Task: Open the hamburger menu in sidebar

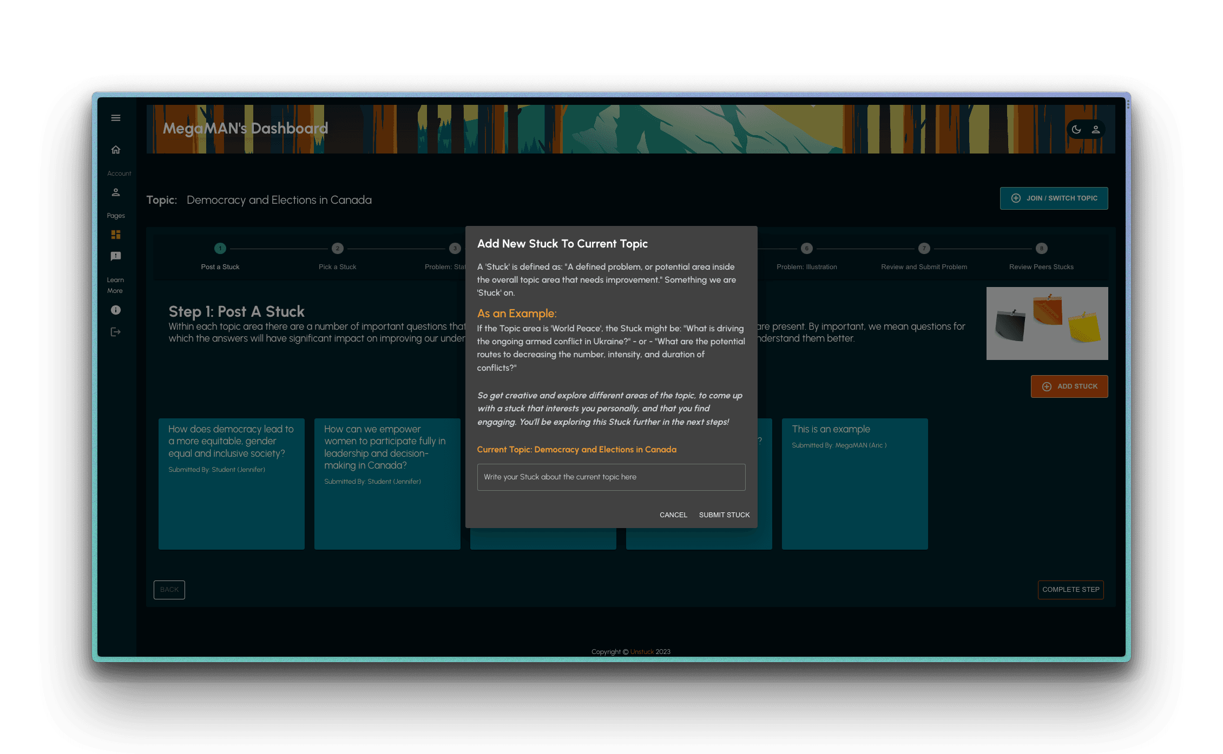Action: (x=116, y=118)
